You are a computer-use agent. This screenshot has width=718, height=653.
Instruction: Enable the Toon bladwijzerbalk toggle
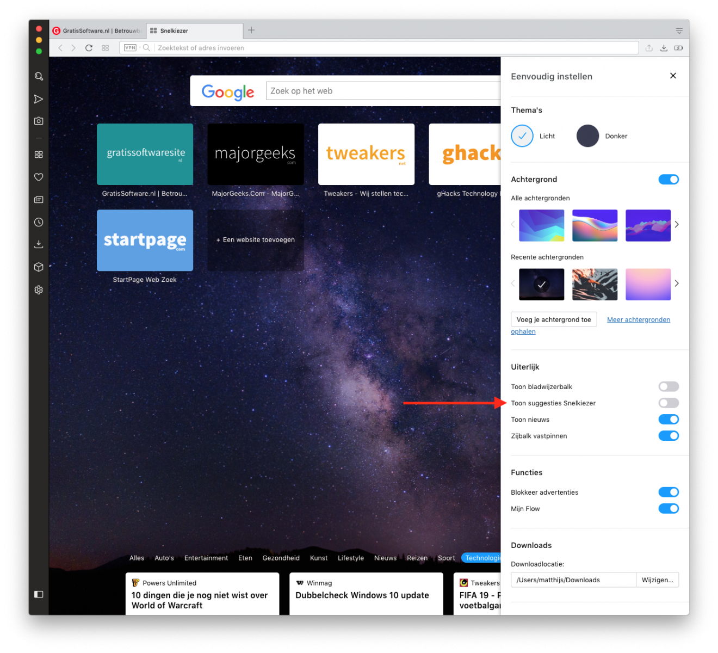pyautogui.click(x=669, y=387)
